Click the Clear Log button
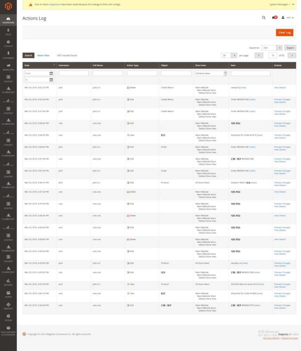The width and height of the screenshot is (302, 351). coord(284,33)
